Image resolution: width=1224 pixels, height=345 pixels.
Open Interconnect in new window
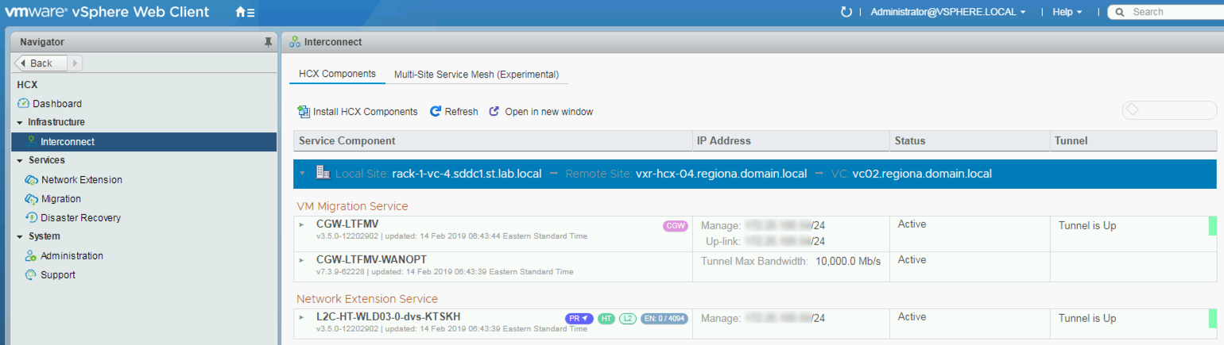point(540,112)
